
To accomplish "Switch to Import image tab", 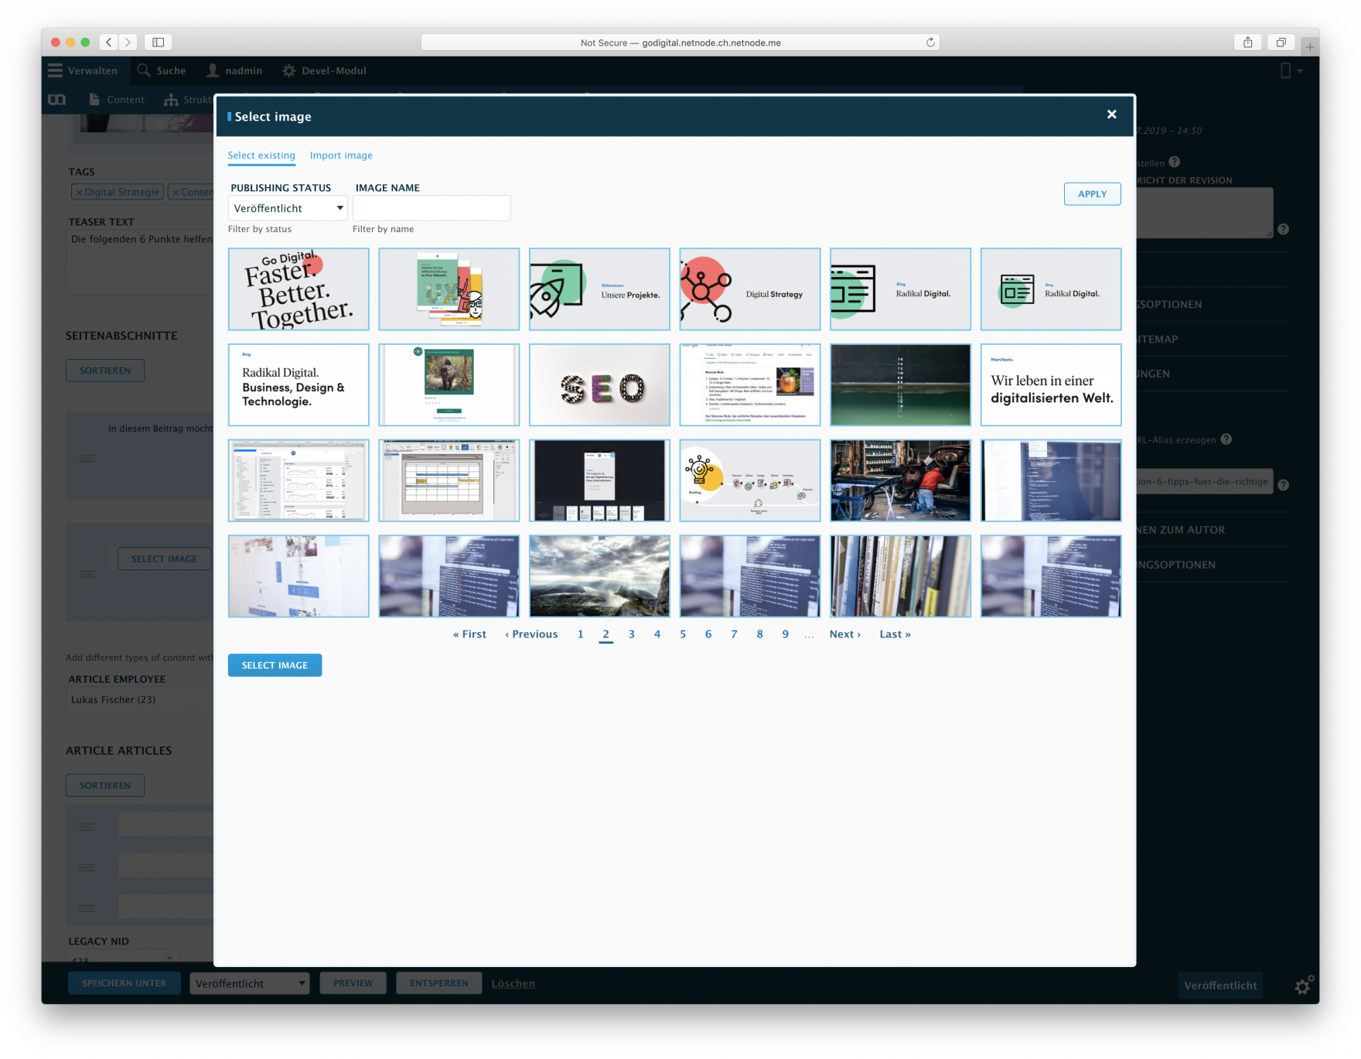I will tap(341, 155).
